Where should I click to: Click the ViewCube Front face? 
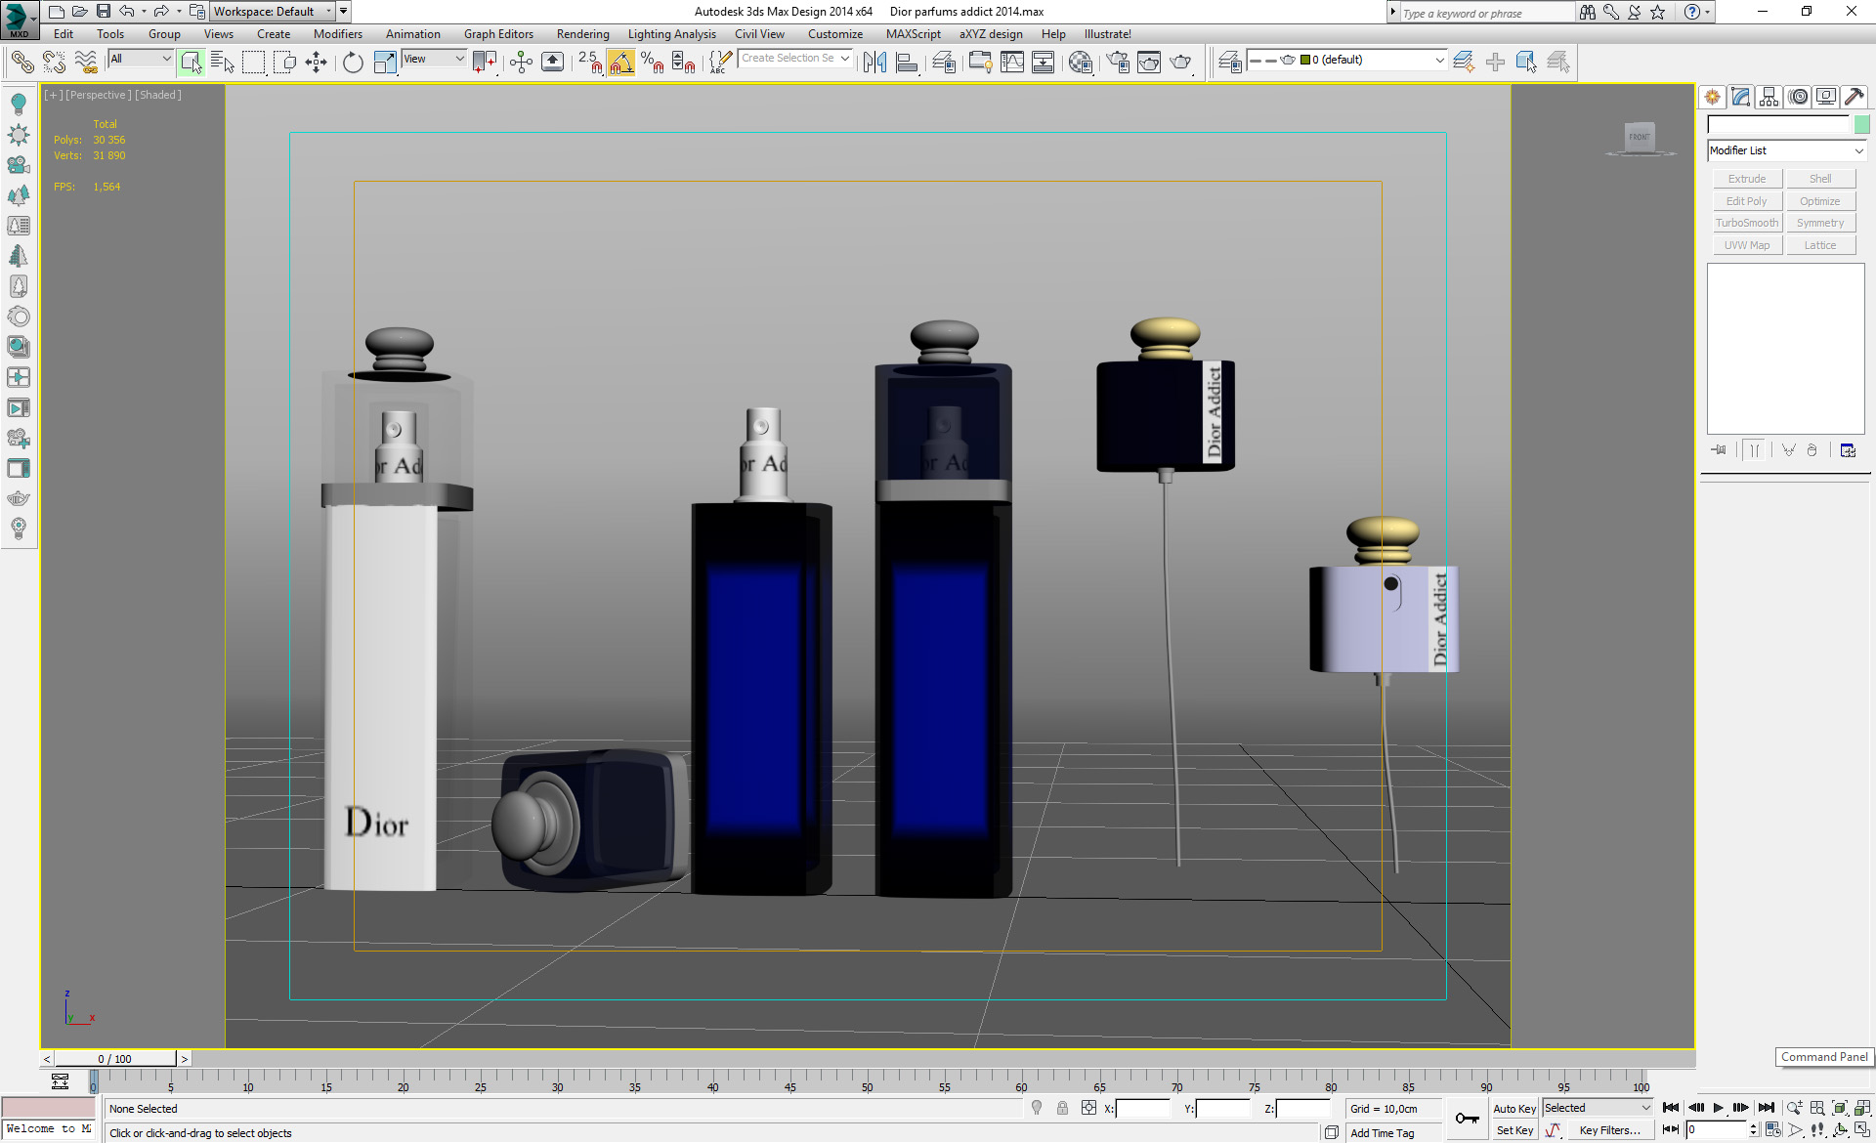(x=1640, y=136)
